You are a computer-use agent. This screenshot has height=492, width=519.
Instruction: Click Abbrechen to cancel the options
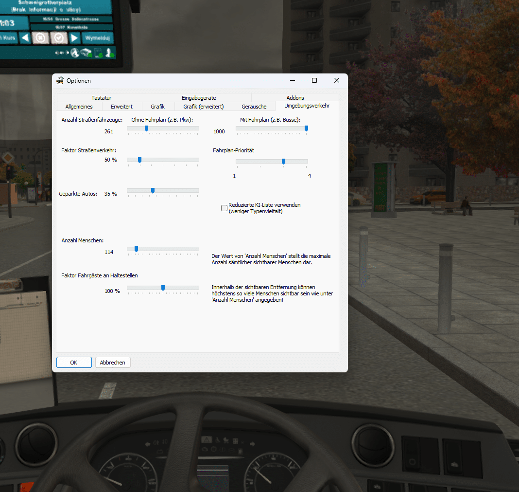pyautogui.click(x=113, y=363)
